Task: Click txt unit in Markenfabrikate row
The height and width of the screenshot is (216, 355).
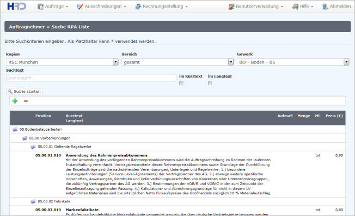Action: [318, 210]
